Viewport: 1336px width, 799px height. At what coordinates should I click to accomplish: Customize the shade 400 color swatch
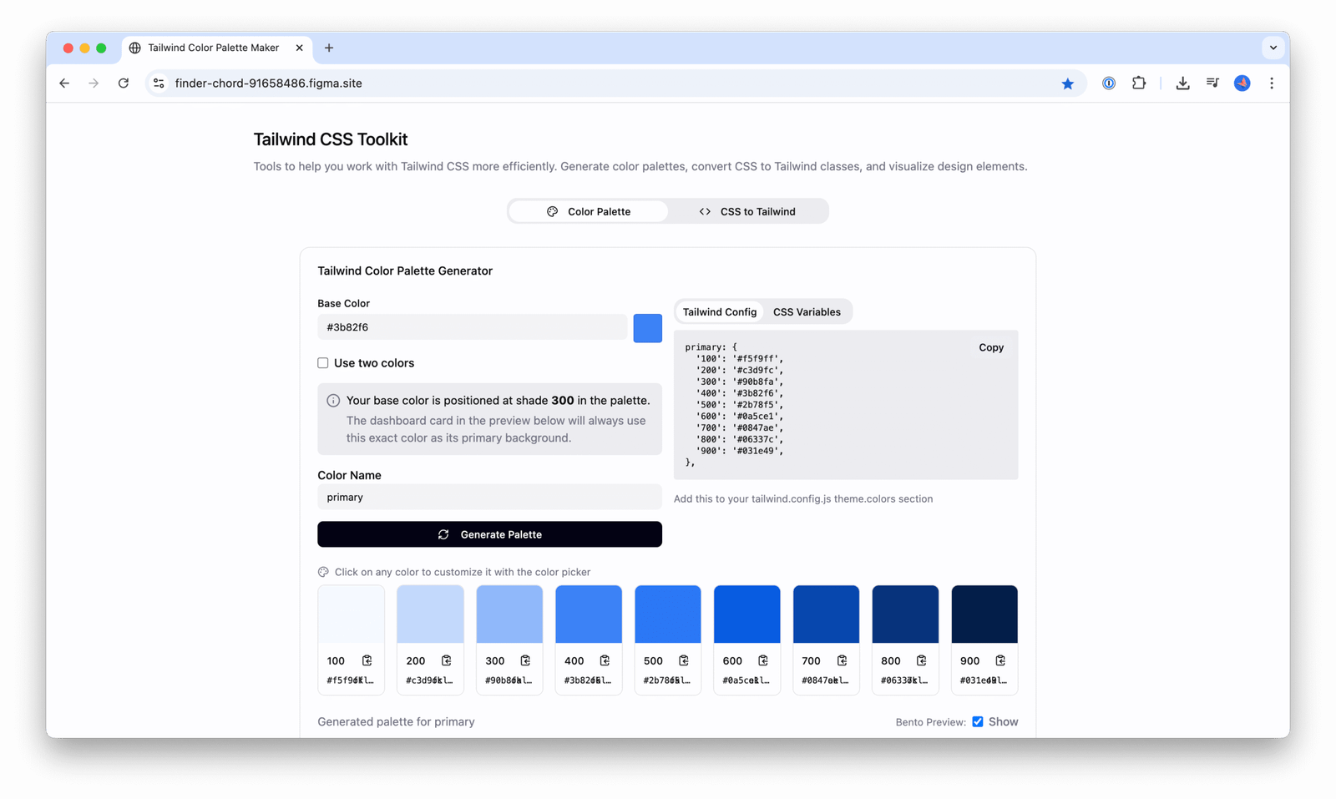589,614
